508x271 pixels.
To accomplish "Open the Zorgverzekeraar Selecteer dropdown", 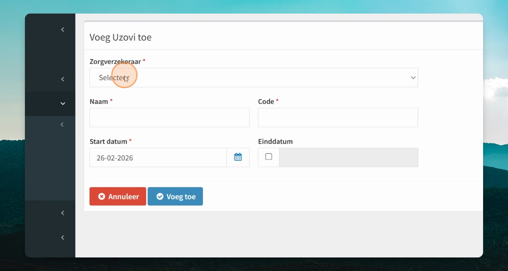I will point(254,78).
